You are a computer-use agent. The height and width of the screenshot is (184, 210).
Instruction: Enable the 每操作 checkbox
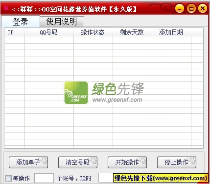pyautogui.click(x=9, y=178)
